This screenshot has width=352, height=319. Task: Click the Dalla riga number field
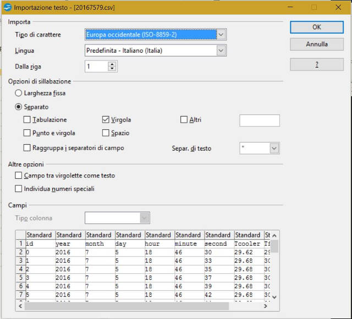pos(97,67)
